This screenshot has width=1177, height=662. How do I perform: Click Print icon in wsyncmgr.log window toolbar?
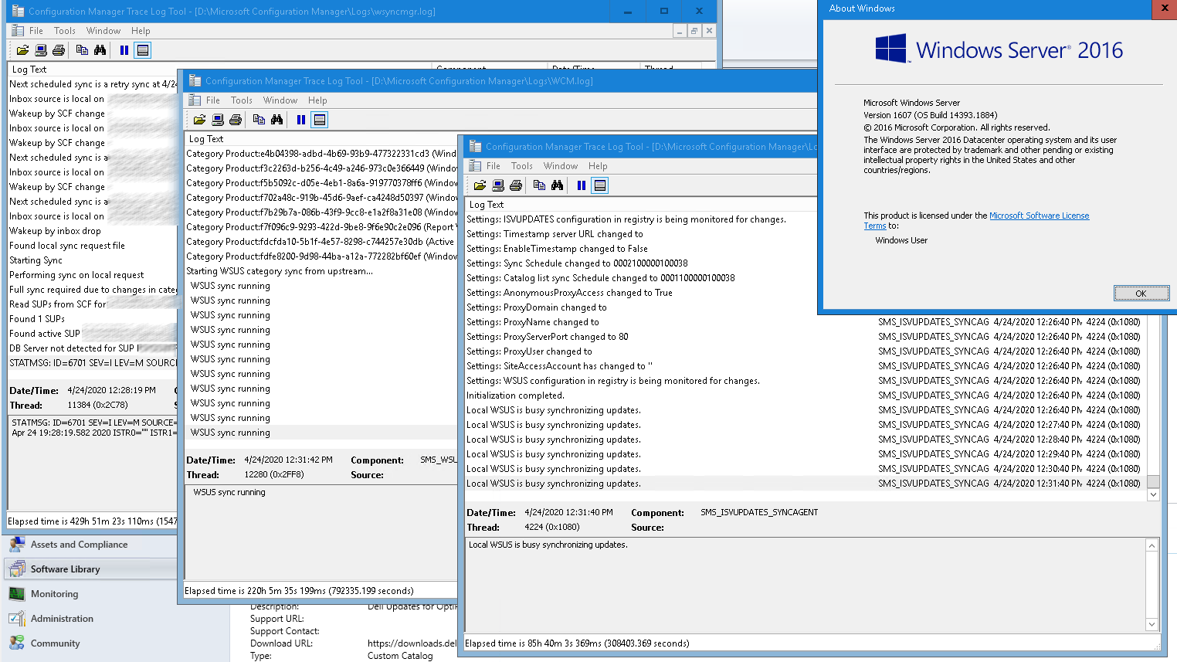[x=59, y=50]
